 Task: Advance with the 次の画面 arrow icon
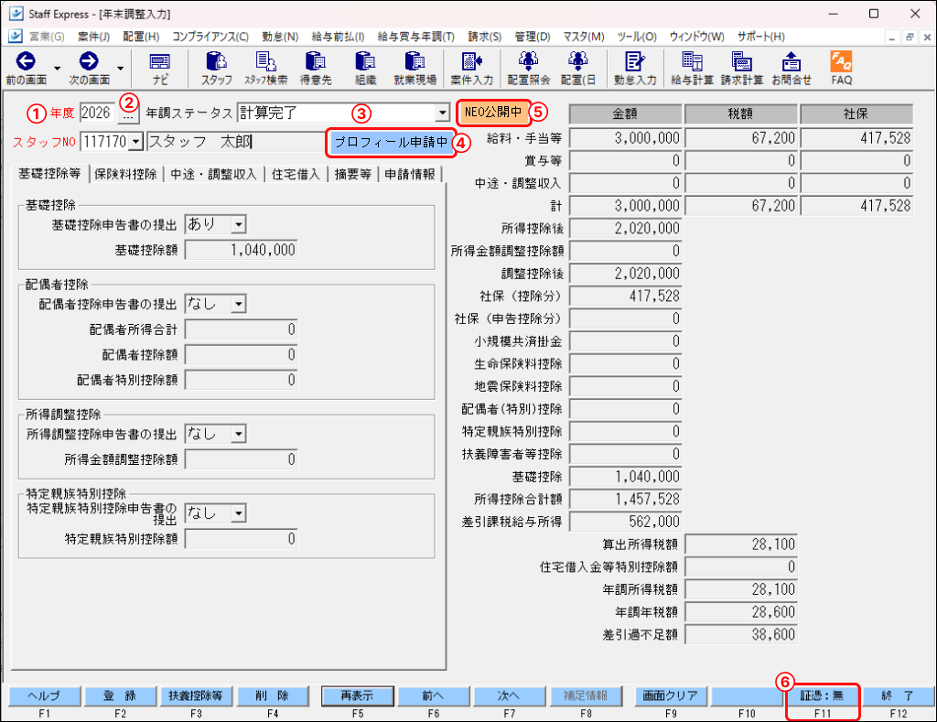89,61
